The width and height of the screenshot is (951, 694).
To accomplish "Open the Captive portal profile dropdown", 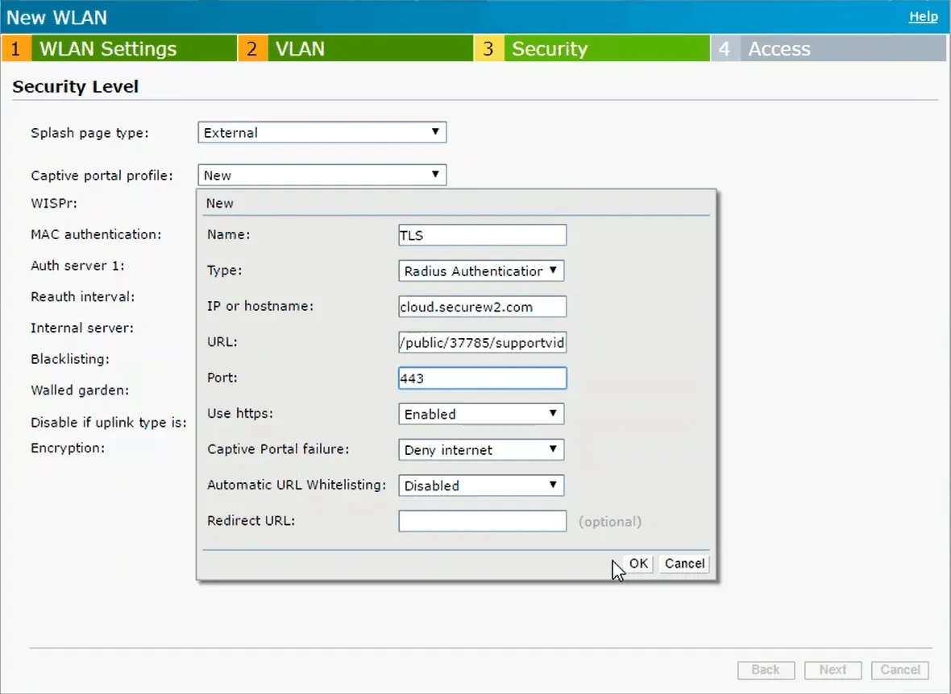I will (322, 176).
